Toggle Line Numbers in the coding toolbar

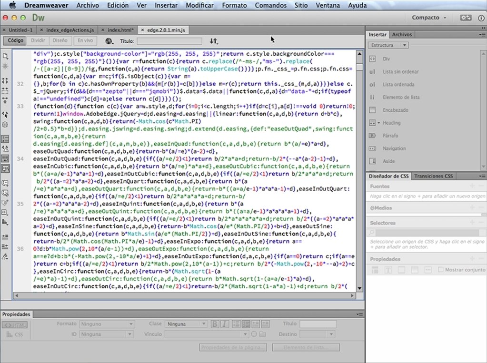(x=5, y=139)
